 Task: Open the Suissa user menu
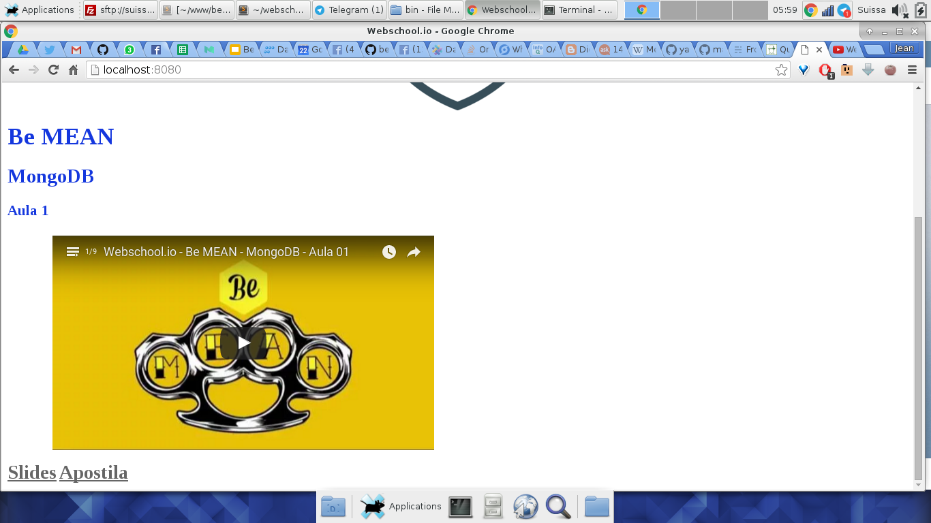(x=872, y=10)
